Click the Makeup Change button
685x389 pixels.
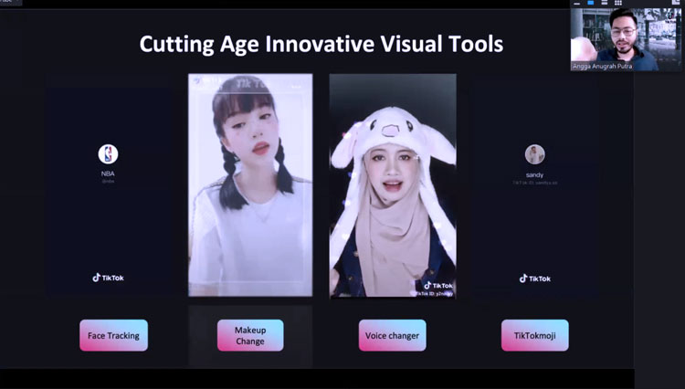click(x=250, y=335)
